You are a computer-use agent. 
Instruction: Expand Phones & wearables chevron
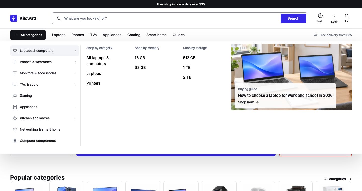click(x=76, y=62)
